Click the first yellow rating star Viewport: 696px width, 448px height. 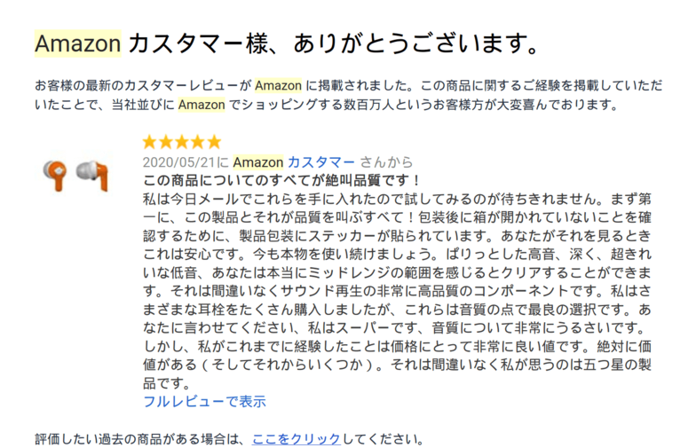pos(150,142)
